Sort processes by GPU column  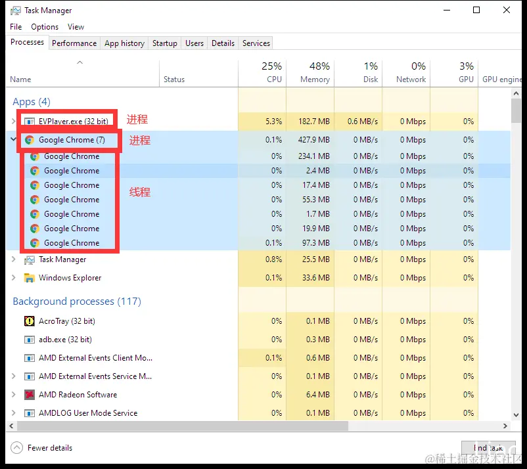click(454, 74)
